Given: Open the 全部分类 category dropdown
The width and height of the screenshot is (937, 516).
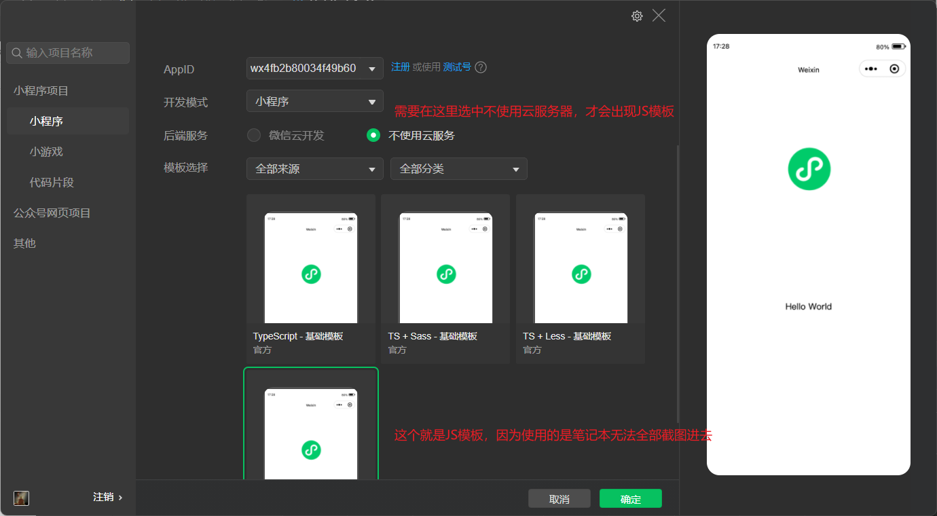Looking at the screenshot, I should [x=459, y=168].
